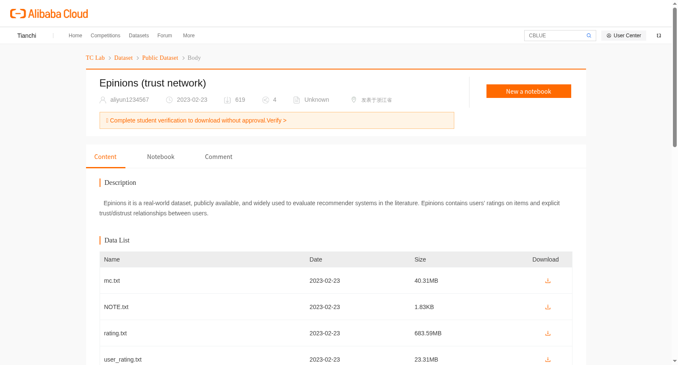Go to Public Dataset breadcrumb

click(x=160, y=58)
